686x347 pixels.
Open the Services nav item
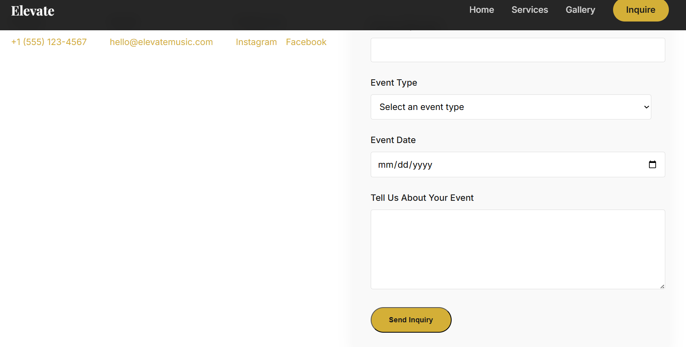[x=529, y=10]
